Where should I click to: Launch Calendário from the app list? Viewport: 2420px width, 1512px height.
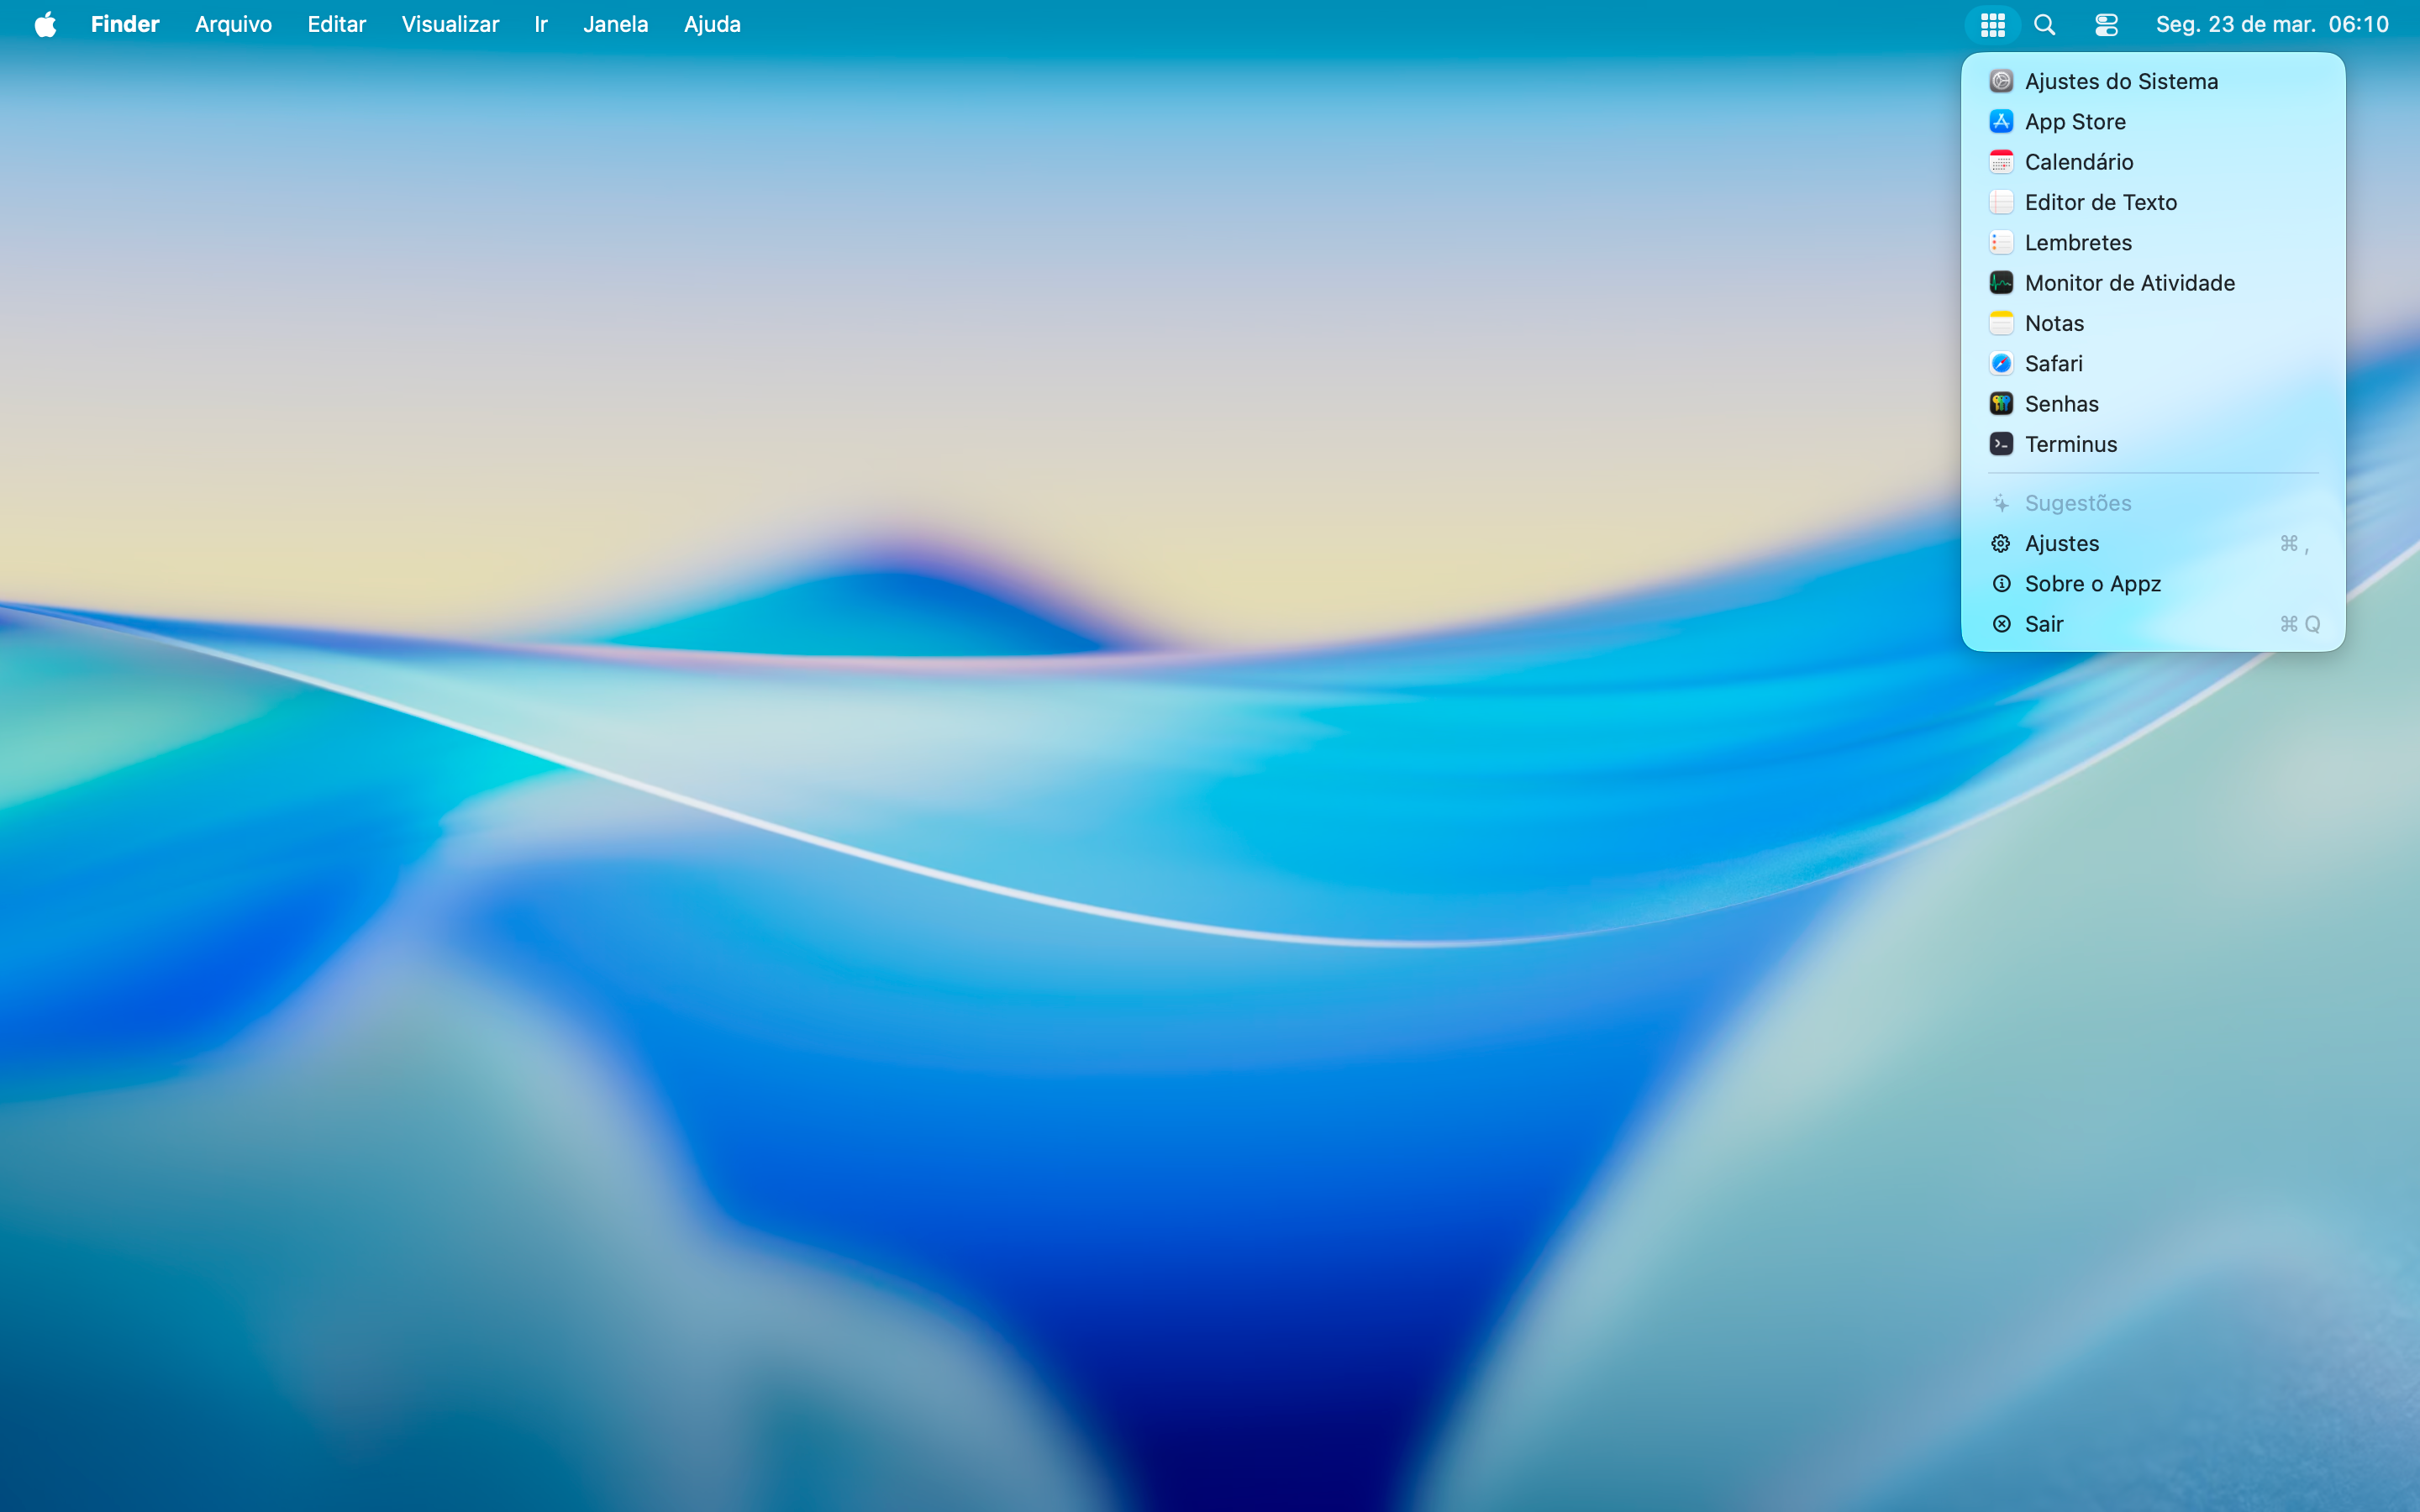pos(2078,162)
